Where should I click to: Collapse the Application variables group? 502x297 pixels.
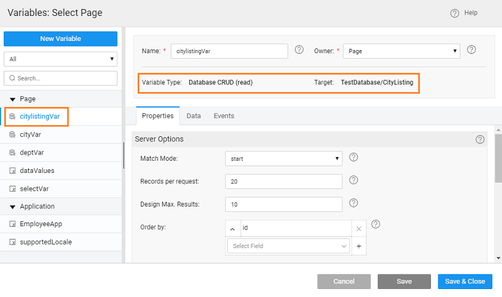(x=12, y=207)
